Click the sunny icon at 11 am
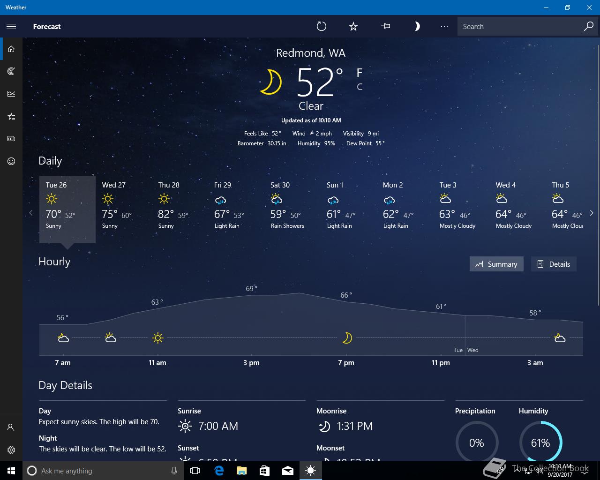Viewport: 600px width, 480px height. coord(157,337)
